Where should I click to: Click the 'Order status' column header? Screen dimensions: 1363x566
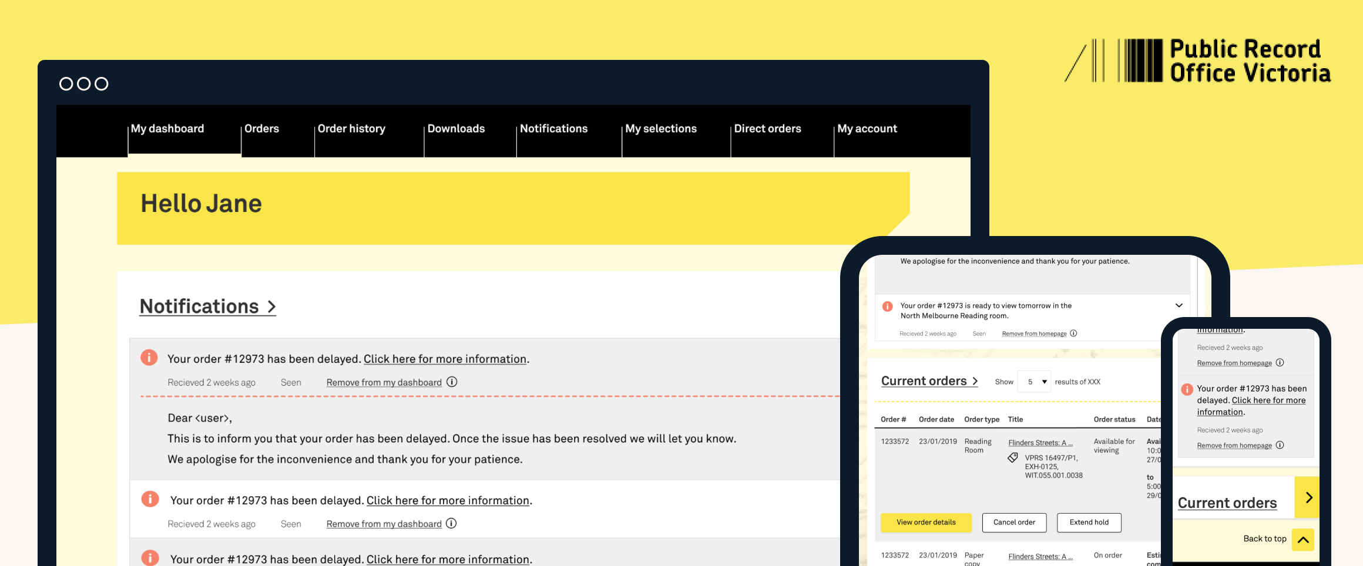(1114, 420)
